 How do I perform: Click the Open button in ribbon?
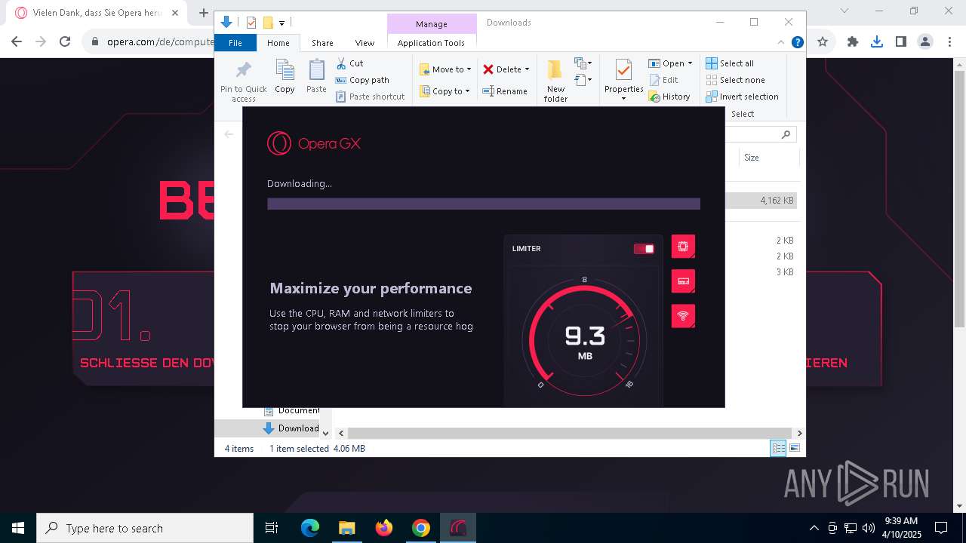[666, 63]
